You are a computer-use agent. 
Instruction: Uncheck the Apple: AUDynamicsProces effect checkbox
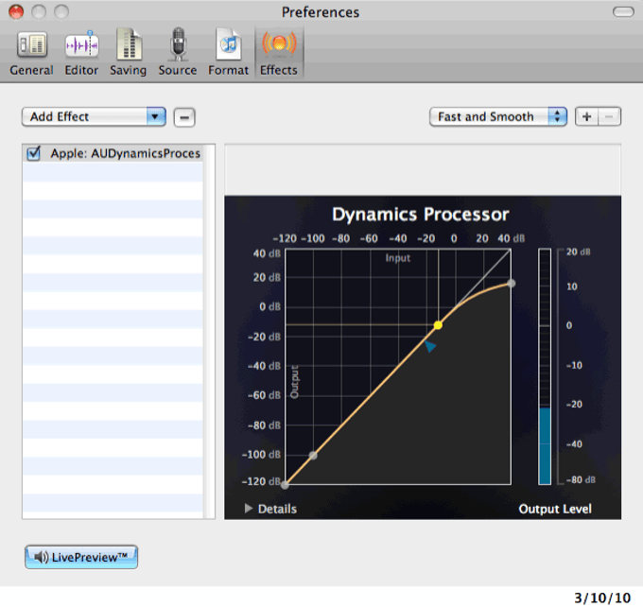pos(34,153)
